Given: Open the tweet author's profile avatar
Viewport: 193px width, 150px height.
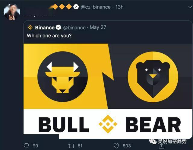Looking at the screenshot, I should pyautogui.click(x=12, y=11).
